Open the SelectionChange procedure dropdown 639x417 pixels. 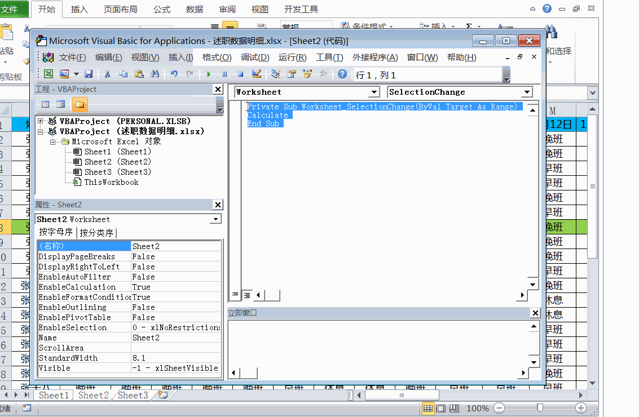527,92
